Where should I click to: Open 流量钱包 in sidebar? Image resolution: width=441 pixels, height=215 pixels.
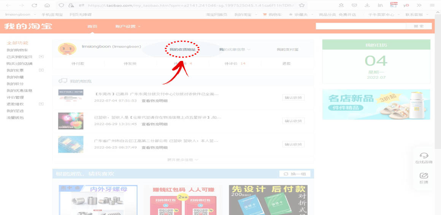(15, 117)
